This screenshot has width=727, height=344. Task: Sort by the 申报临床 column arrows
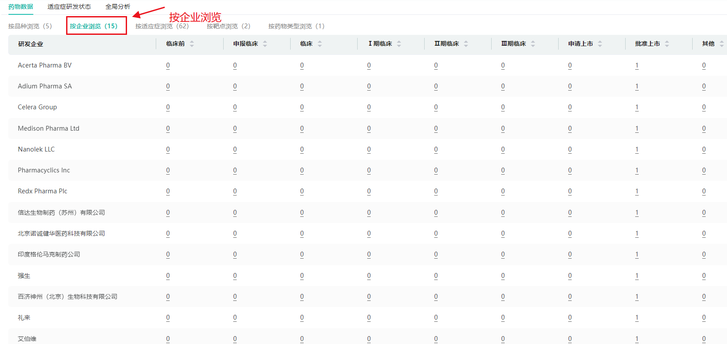(x=265, y=44)
